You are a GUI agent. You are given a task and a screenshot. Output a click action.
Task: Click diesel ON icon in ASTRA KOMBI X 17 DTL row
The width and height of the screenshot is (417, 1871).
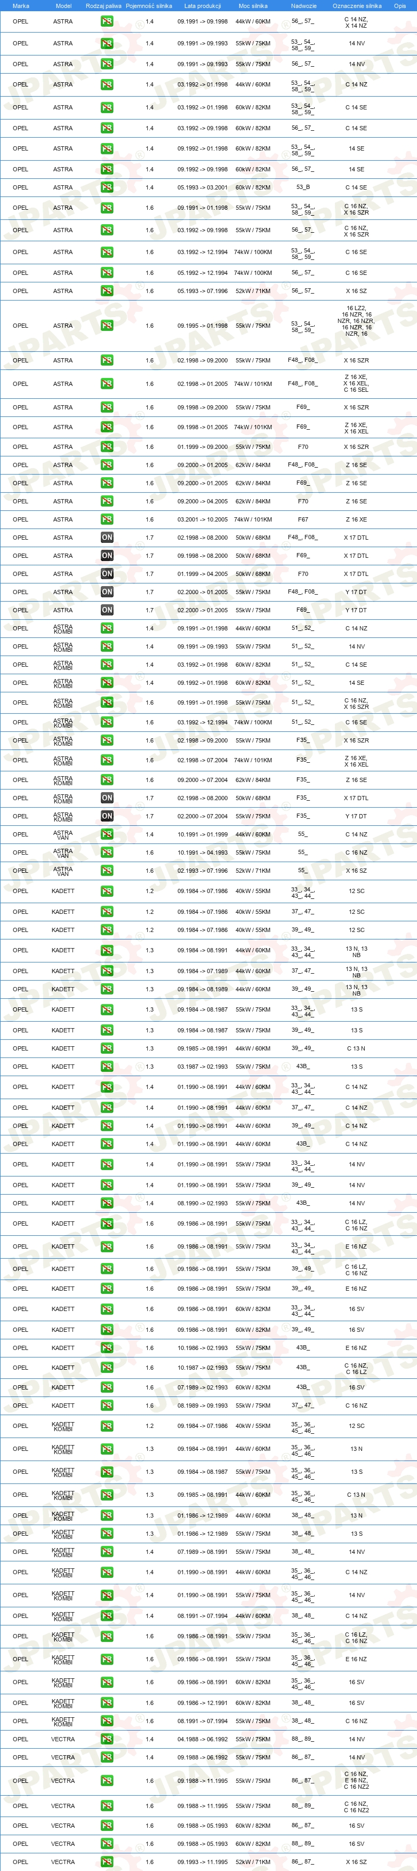click(x=107, y=798)
